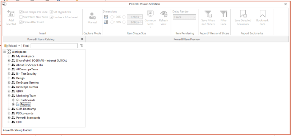Viewport: 291px width, 136px height.
Task: Open the Delay Render 3 secs dropdown
Action: tap(184, 17)
